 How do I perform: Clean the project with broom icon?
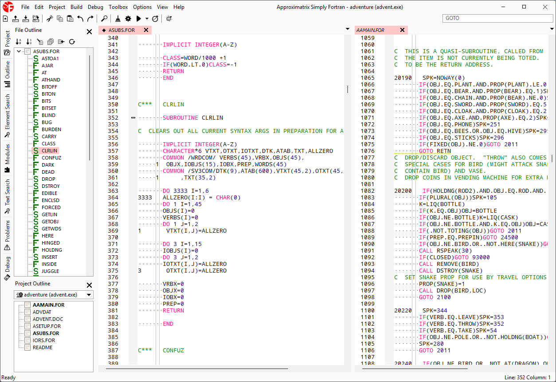pyautogui.click(x=118, y=19)
